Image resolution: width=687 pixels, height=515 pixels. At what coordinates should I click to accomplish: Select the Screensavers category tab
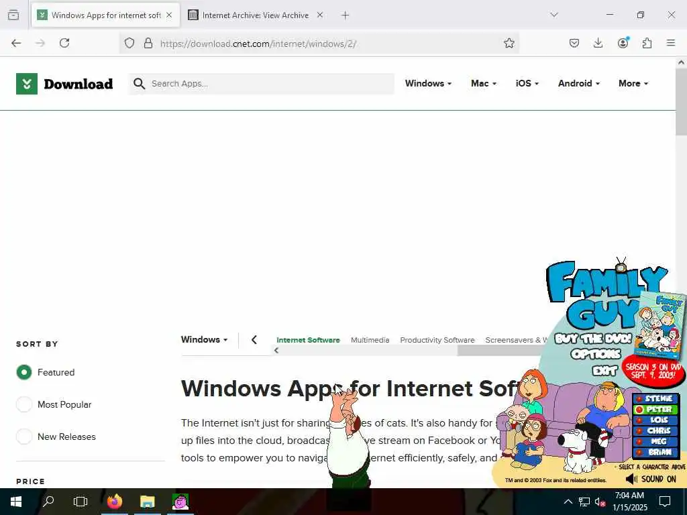click(516, 340)
